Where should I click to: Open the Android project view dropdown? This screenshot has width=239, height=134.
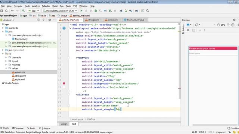coord(7,20)
